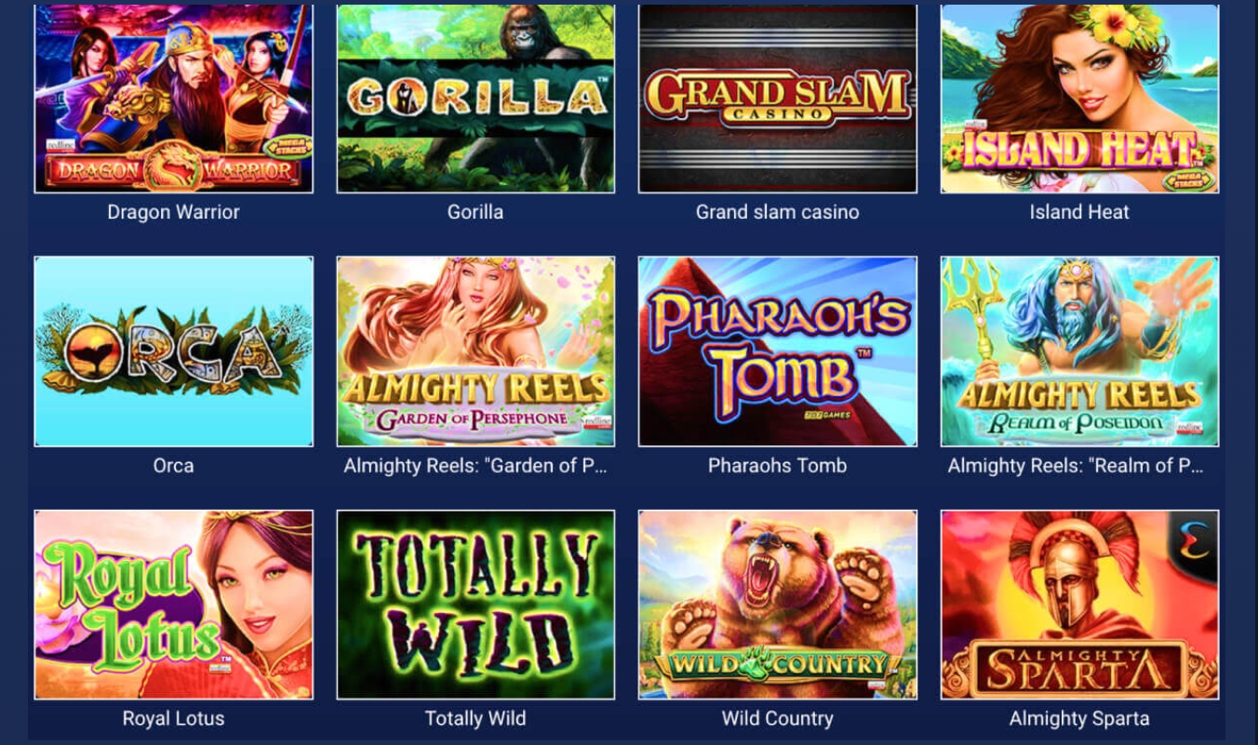Open the Totally Wild game thumbnail
The width and height of the screenshot is (1258, 745).
coord(475,605)
